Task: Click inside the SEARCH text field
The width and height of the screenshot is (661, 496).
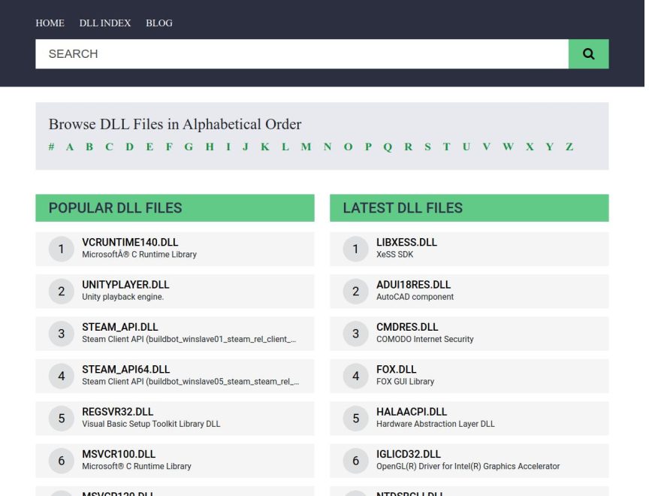Action: tap(300, 54)
